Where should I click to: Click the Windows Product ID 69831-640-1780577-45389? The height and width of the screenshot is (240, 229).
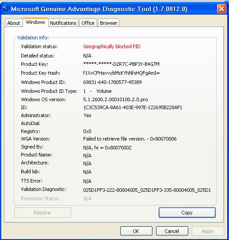(112, 82)
